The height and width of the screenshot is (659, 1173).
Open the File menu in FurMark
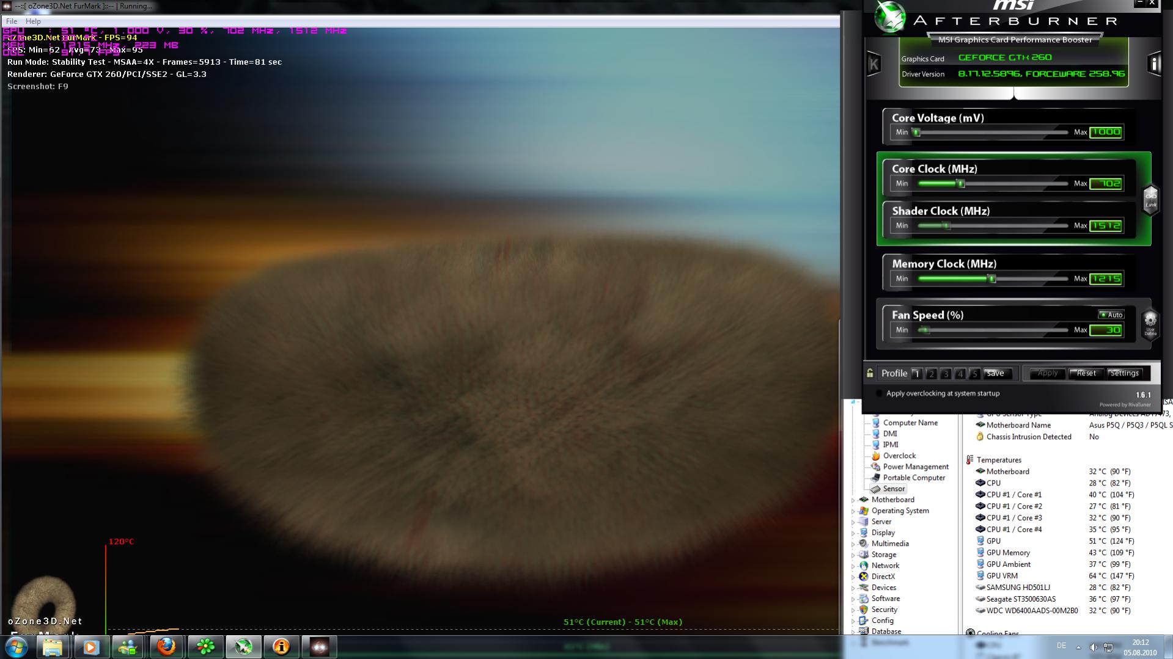(12, 21)
